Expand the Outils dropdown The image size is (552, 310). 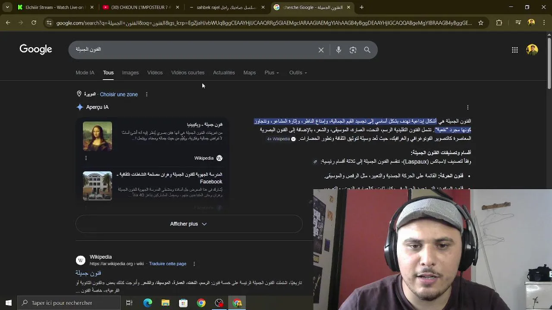coord(298,73)
